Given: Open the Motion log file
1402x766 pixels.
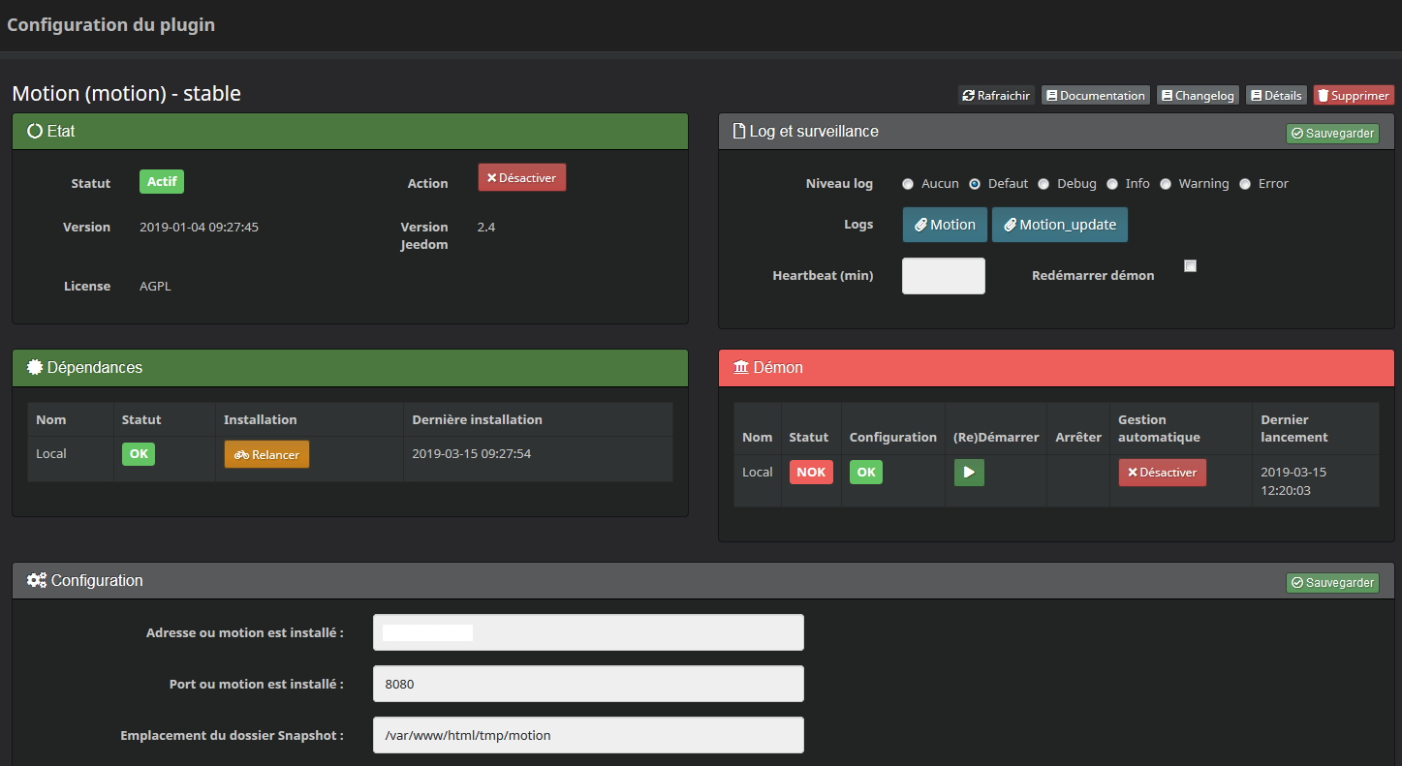Looking at the screenshot, I should [x=945, y=225].
